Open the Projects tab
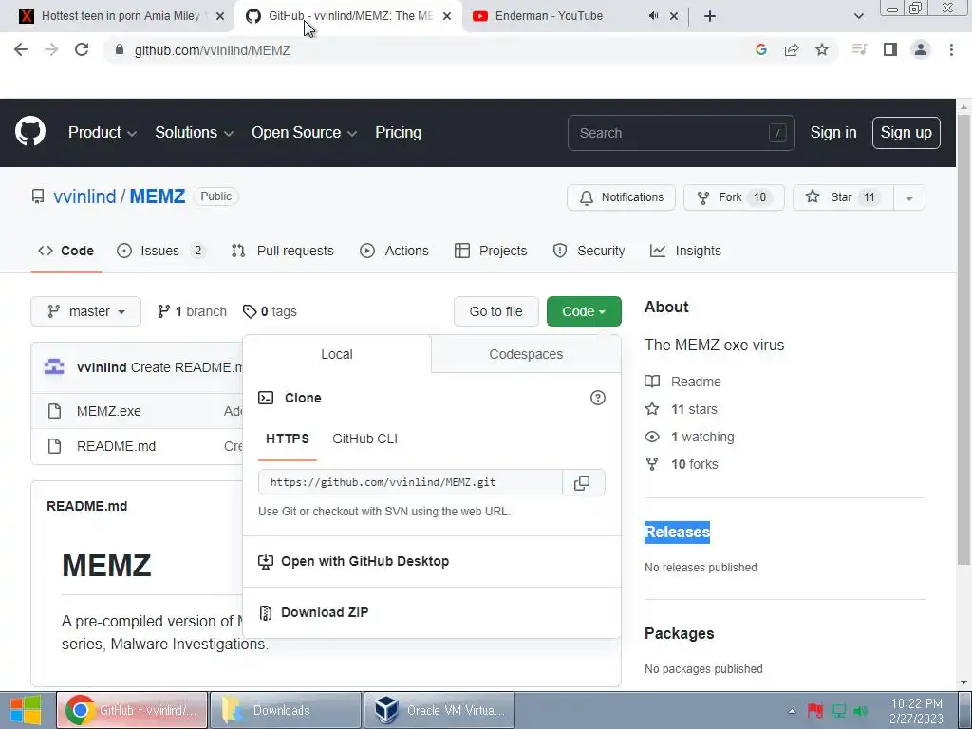The width and height of the screenshot is (972, 729). tap(491, 251)
